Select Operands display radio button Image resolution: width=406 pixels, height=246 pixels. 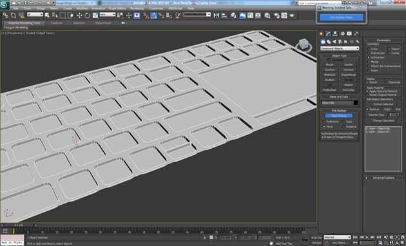386,82
